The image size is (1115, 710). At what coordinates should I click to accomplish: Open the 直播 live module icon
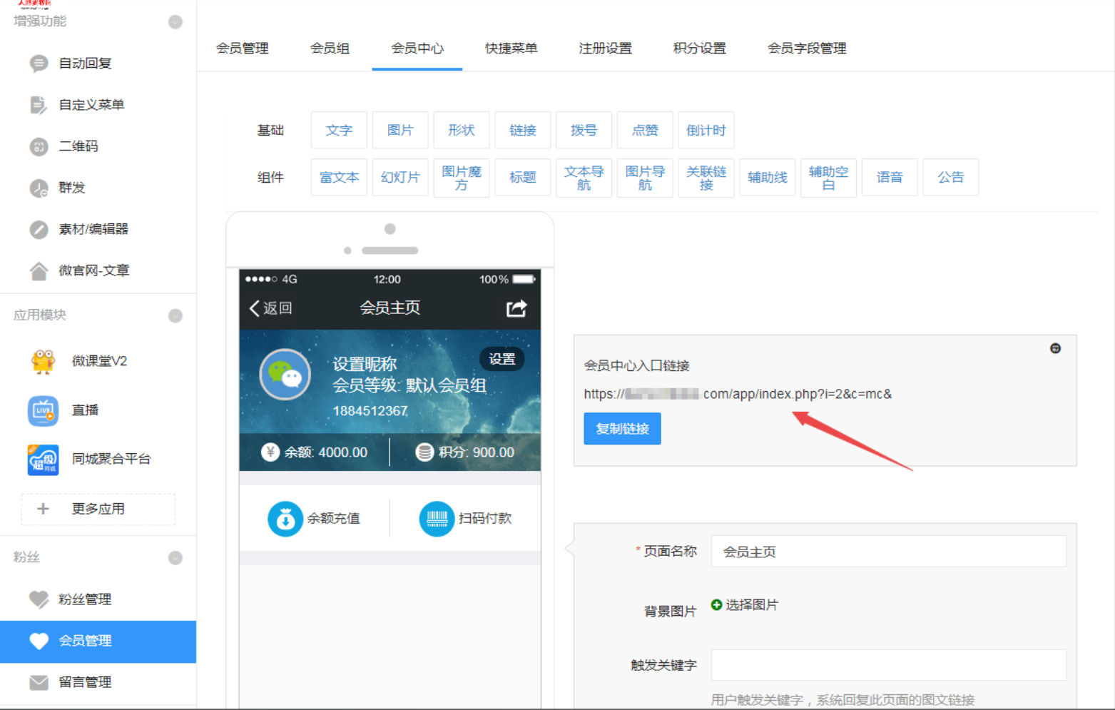tap(43, 410)
